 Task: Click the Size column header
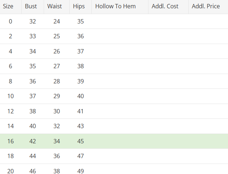8,6
